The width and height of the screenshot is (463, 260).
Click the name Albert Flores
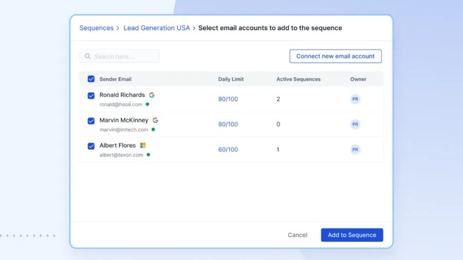[x=117, y=145]
